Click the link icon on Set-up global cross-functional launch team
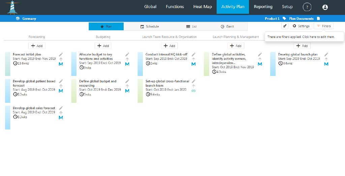This screenshot has height=176, width=345. [194, 91]
